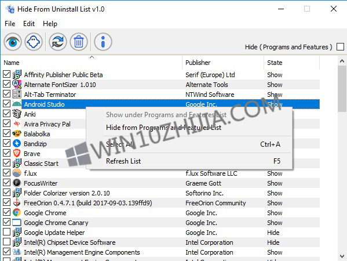Click the Folder Colorizer icon
347x261 pixels.
pyautogui.click(x=17, y=193)
